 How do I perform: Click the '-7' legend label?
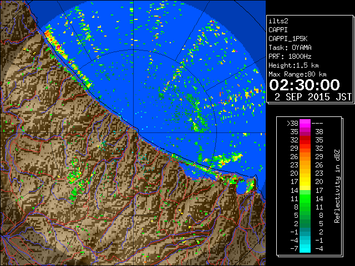294,249
